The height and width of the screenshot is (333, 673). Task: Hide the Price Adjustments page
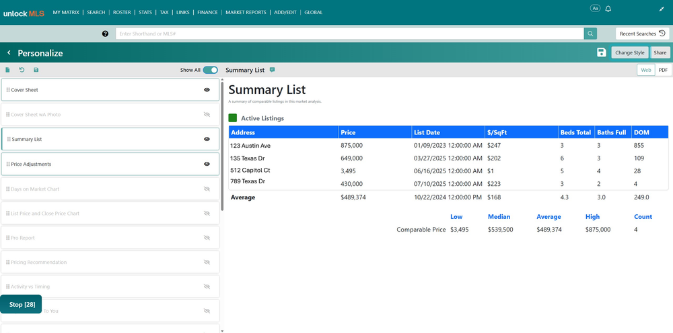[207, 164]
